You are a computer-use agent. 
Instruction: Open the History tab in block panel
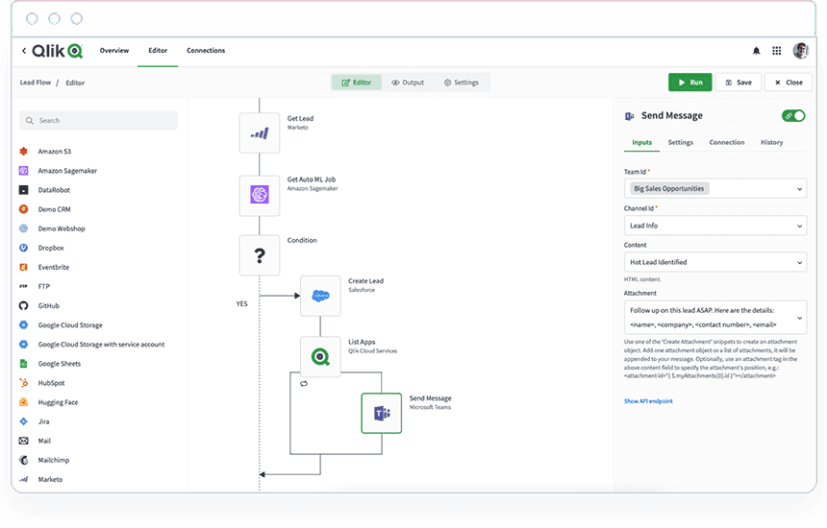tap(771, 142)
